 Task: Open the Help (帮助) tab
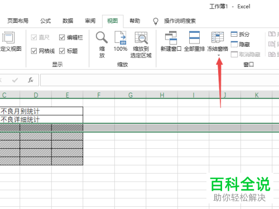pyautogui.click(x=135, y=21)
